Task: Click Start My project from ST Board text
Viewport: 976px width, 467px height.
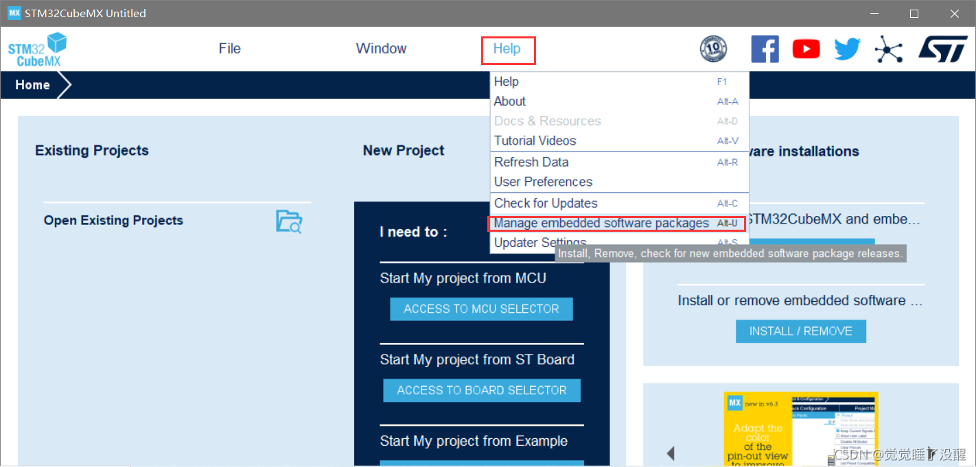Action: 477,360
